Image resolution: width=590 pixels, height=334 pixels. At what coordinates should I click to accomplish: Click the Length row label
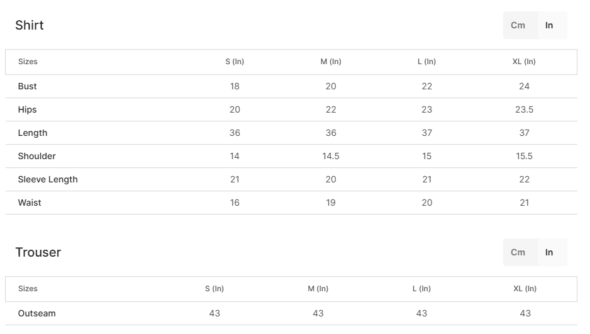(33, 133)
